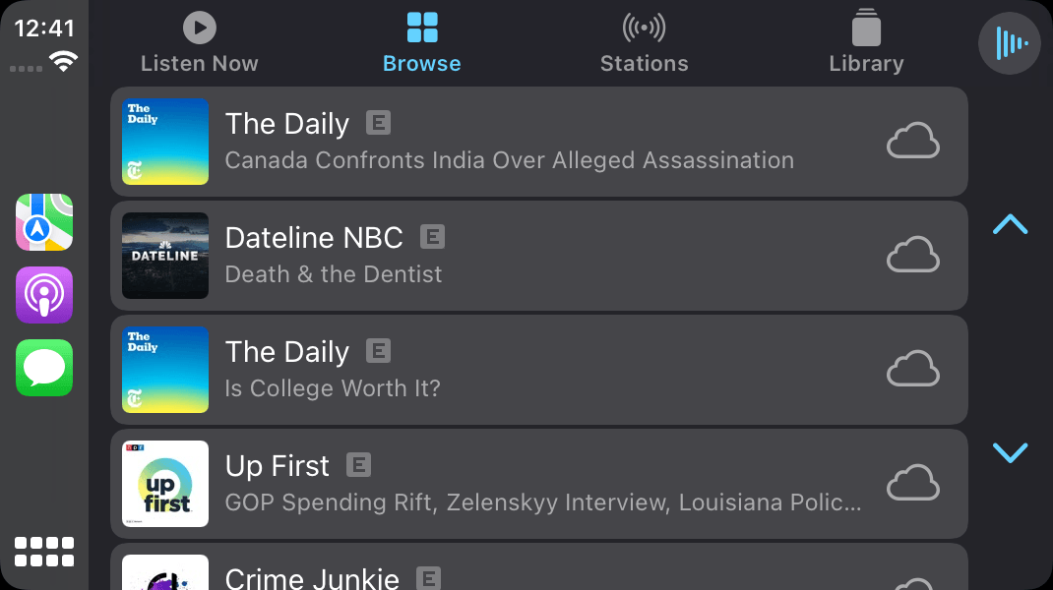Open the Now Playing waveform button
Viewport: 1053px width, 590px height.
tap(1010, 43)
